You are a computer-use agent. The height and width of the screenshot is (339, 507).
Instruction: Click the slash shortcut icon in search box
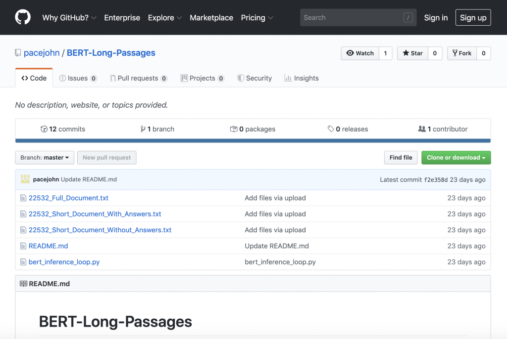[x=408, y=17]
